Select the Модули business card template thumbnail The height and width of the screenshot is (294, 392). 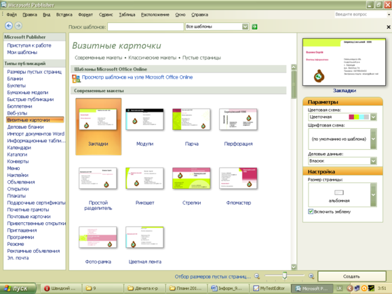point(144,119)
